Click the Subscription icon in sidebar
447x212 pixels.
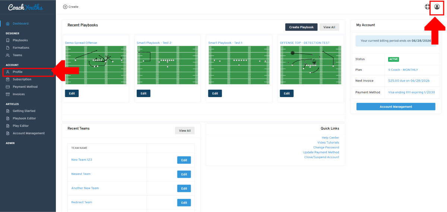[8, 79]
